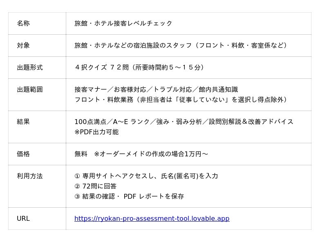The image size is (327, 242).
Task: Click the 利用方法 label cell
Action: [x=30, y=176]
